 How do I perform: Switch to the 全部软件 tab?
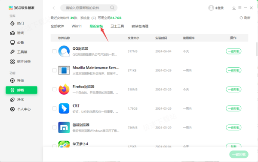click(58, 26)
